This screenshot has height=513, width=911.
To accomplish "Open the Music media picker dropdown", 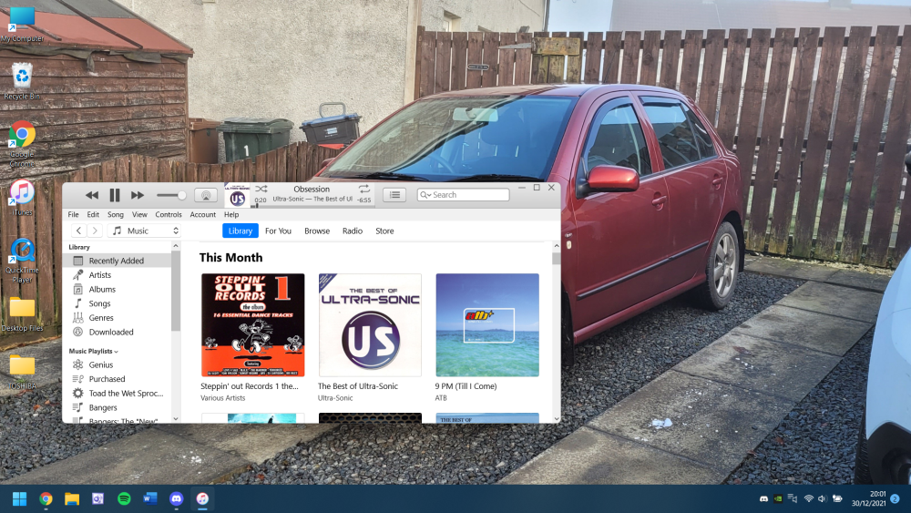I will pos(144,231).
